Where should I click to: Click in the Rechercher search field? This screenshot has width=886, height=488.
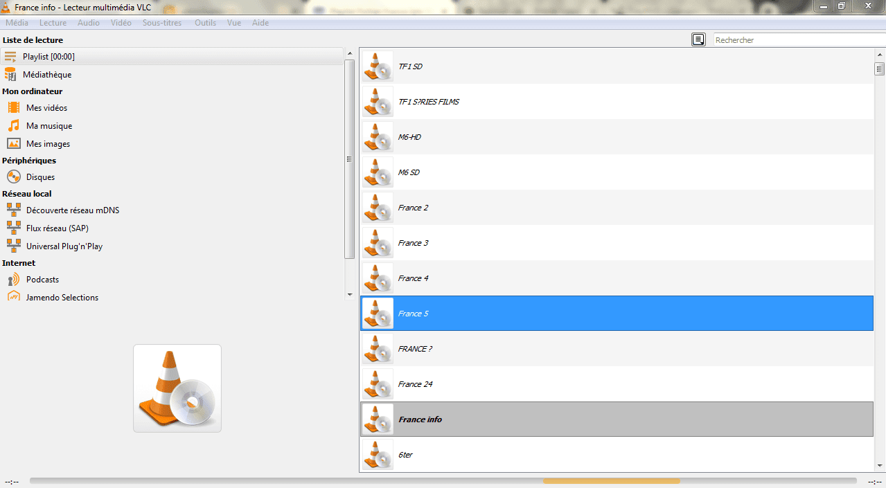tap(798, 40)
